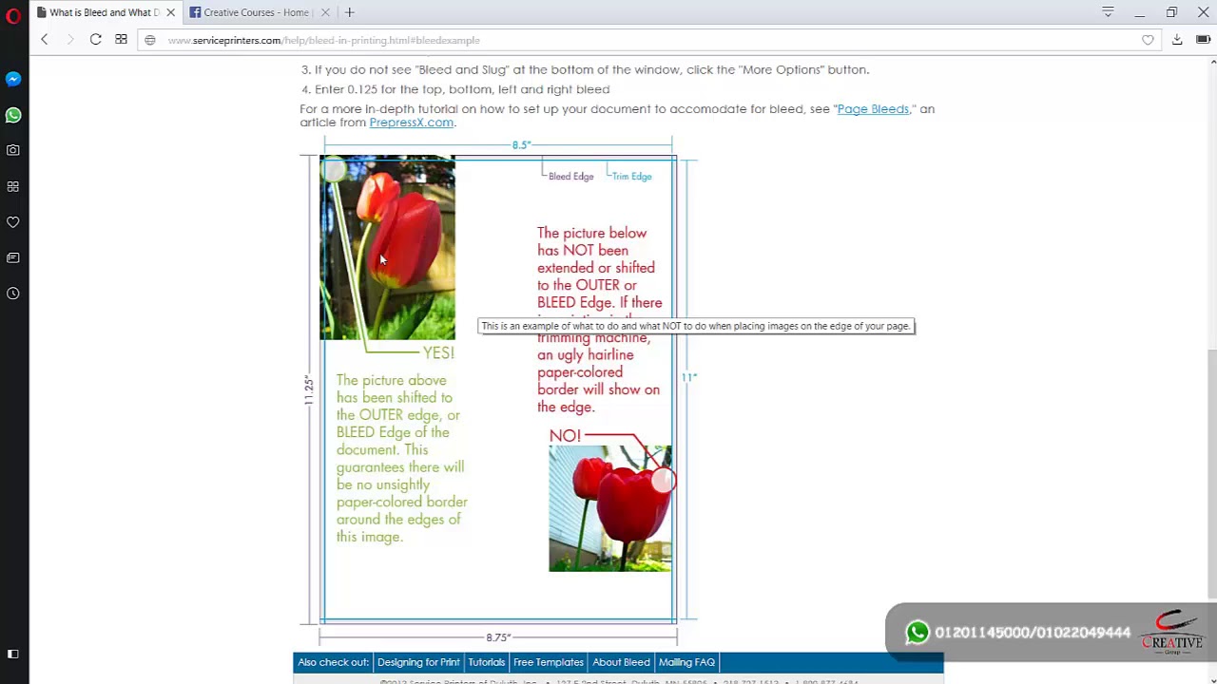1217x684 pixels.
Task: Open Messenger in the Opera sidebar
Action: 13,79
